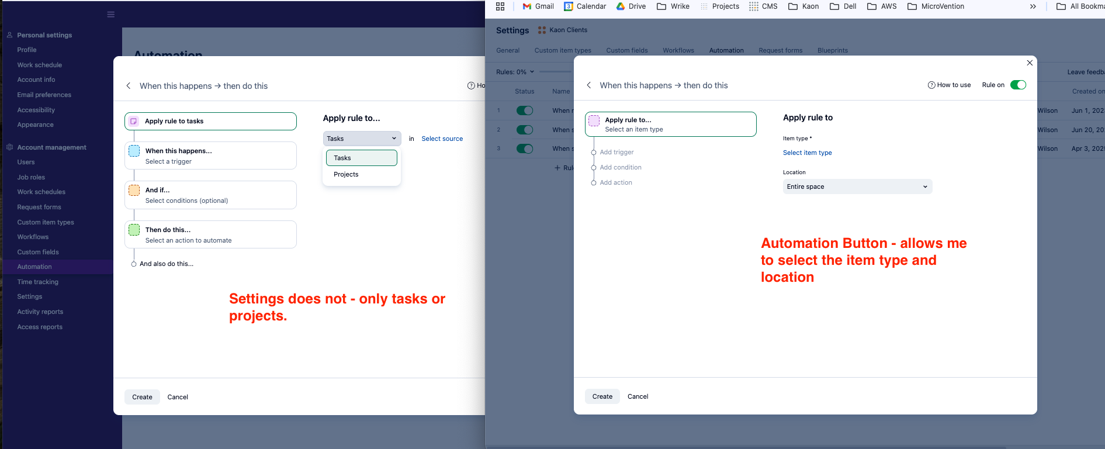Toggle status switch for rule 1
Image resolution: width=1105 pixels, height=449 pixels.
pyautogui.click(x=525, y=110)
